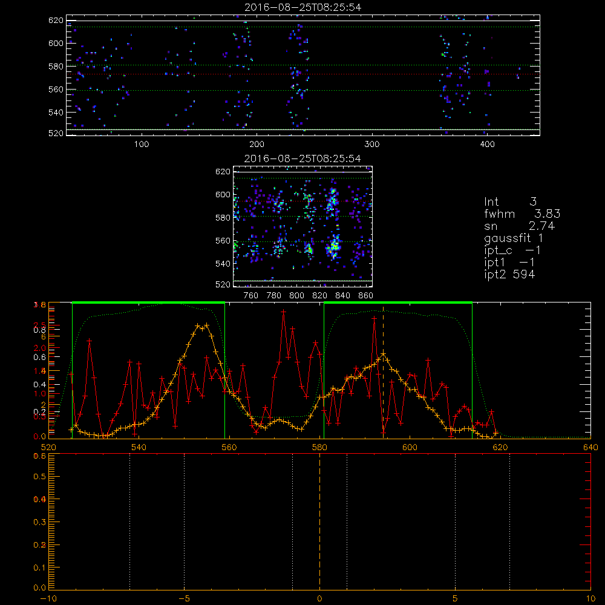Viewport: 605px width, 605px height.
Task: Click the green selection bar above 525-559
Action: [x=149, y=303]
